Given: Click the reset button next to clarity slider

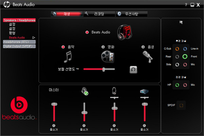Looking at the screenshot, I should (133, 70).
